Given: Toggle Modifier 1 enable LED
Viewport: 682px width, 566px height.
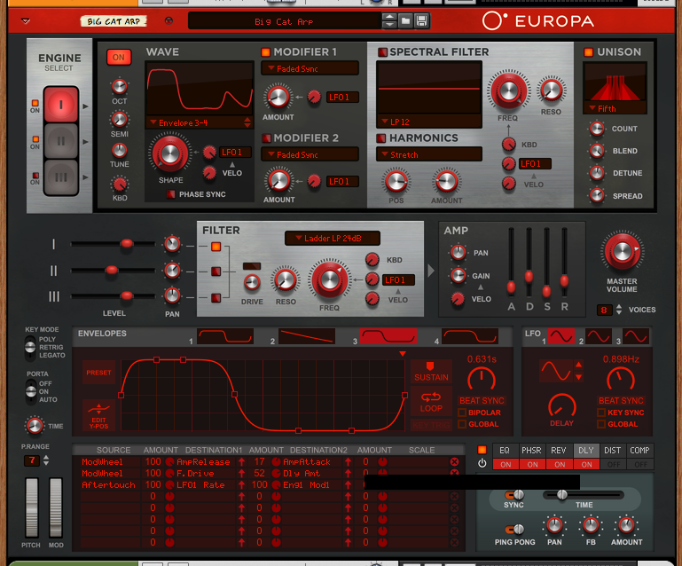Looking at the screenshot, I should (x=265, y=52).
